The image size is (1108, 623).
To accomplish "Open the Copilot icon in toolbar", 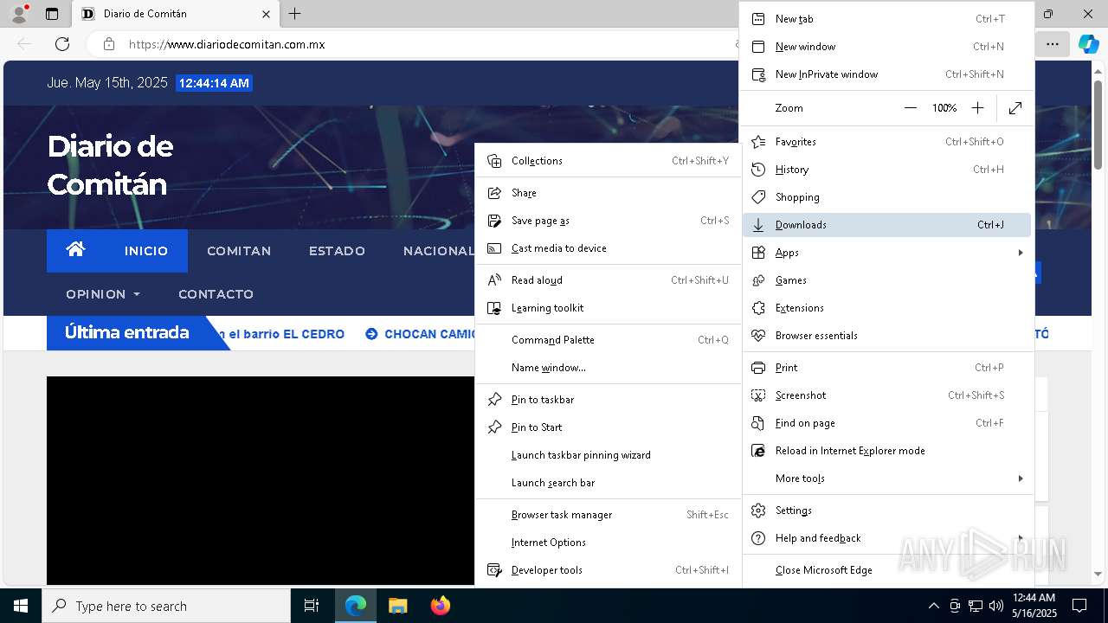I will pyautogui.click(x=1088, y=44).
